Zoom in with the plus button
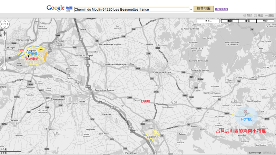 pos(5,38)
